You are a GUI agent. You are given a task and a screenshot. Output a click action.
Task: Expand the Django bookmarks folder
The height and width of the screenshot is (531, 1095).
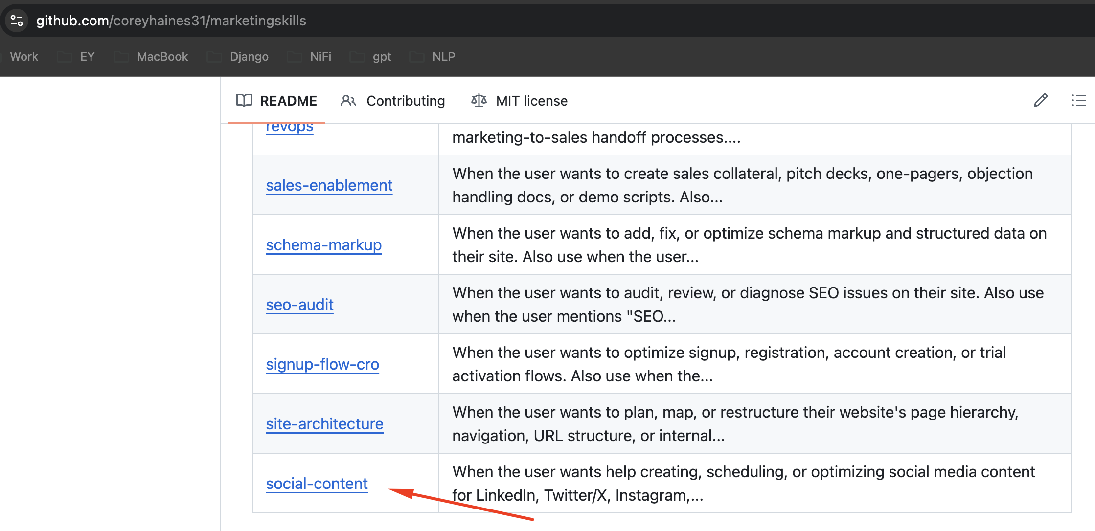(x=238, y=57)
